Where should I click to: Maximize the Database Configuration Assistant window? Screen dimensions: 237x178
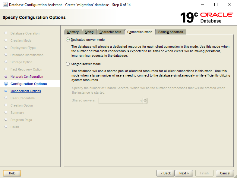pyautogui.click(x=216, y=5)
